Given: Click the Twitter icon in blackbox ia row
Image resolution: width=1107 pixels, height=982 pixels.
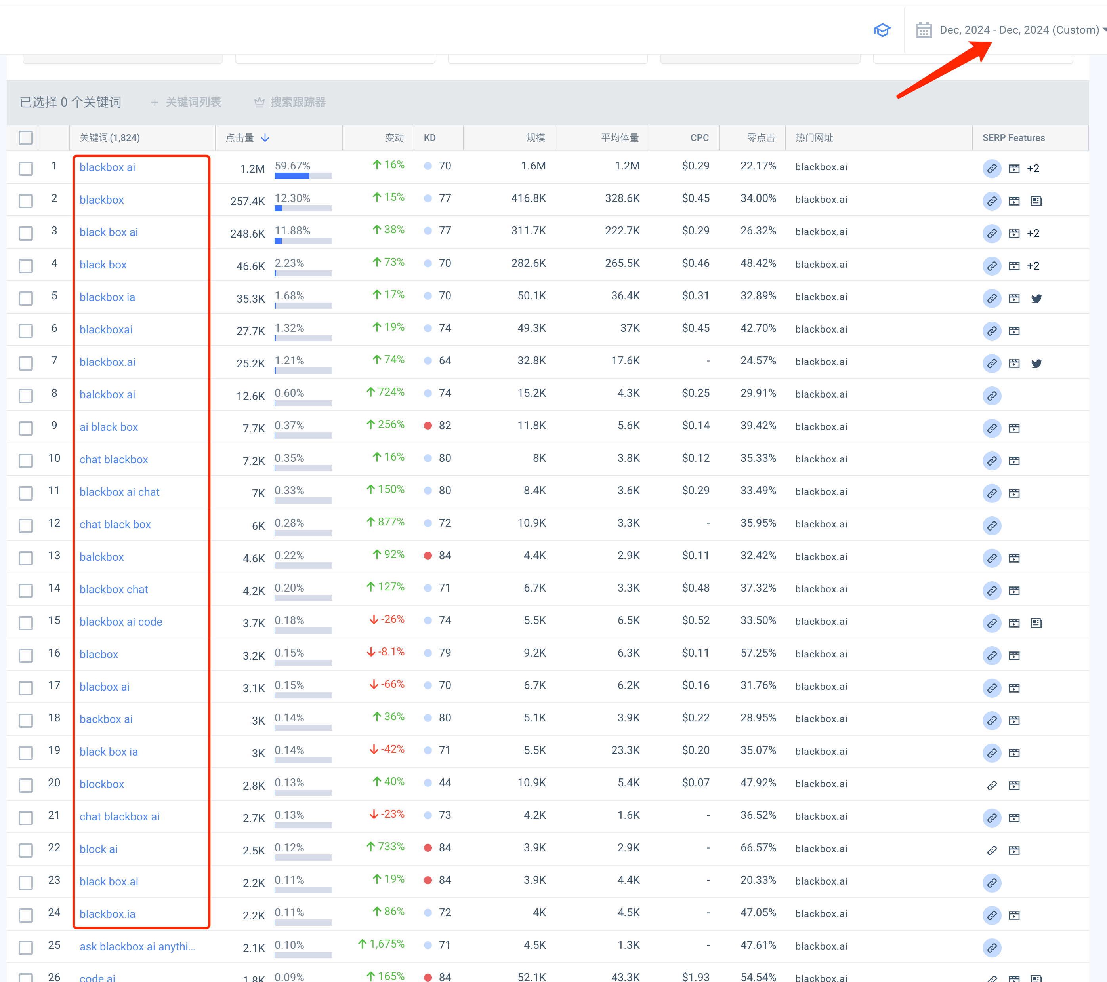Looking at the screenshot, I should (1036, 299).
